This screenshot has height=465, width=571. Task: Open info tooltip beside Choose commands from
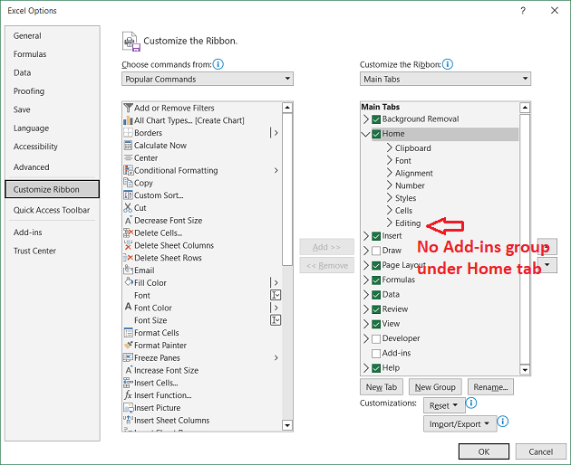point(218,64)
